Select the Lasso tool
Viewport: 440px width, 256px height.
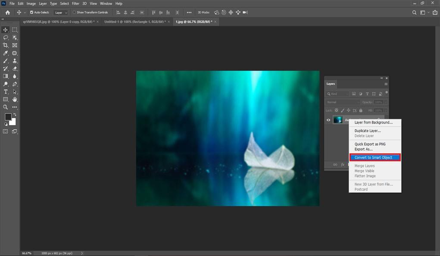pyautogui.click(x=5, y=37)
